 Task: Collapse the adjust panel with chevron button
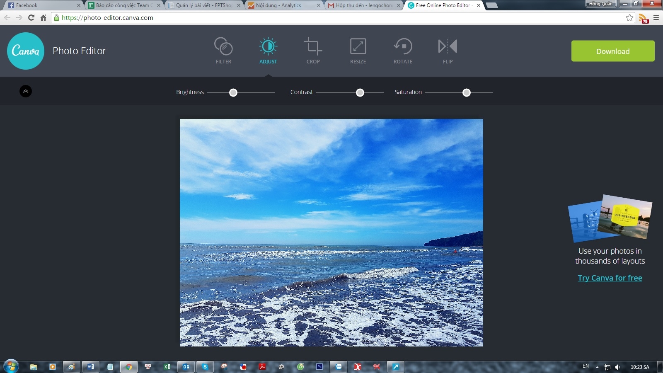point(26,91)
